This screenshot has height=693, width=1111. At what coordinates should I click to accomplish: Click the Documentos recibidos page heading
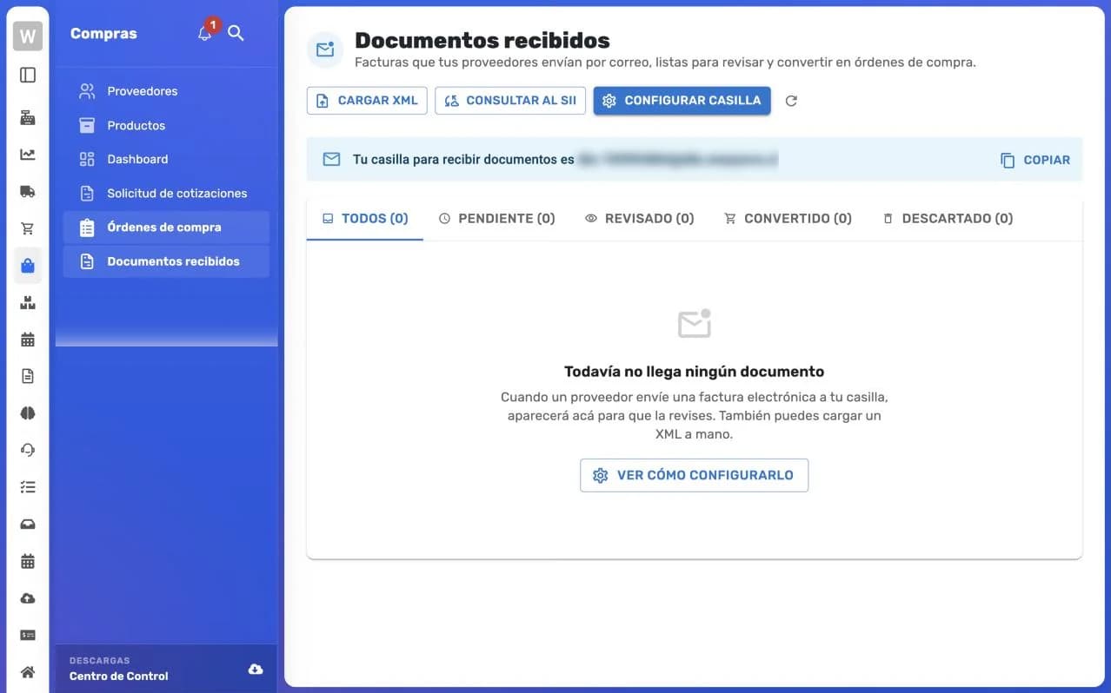click(482, 40)
